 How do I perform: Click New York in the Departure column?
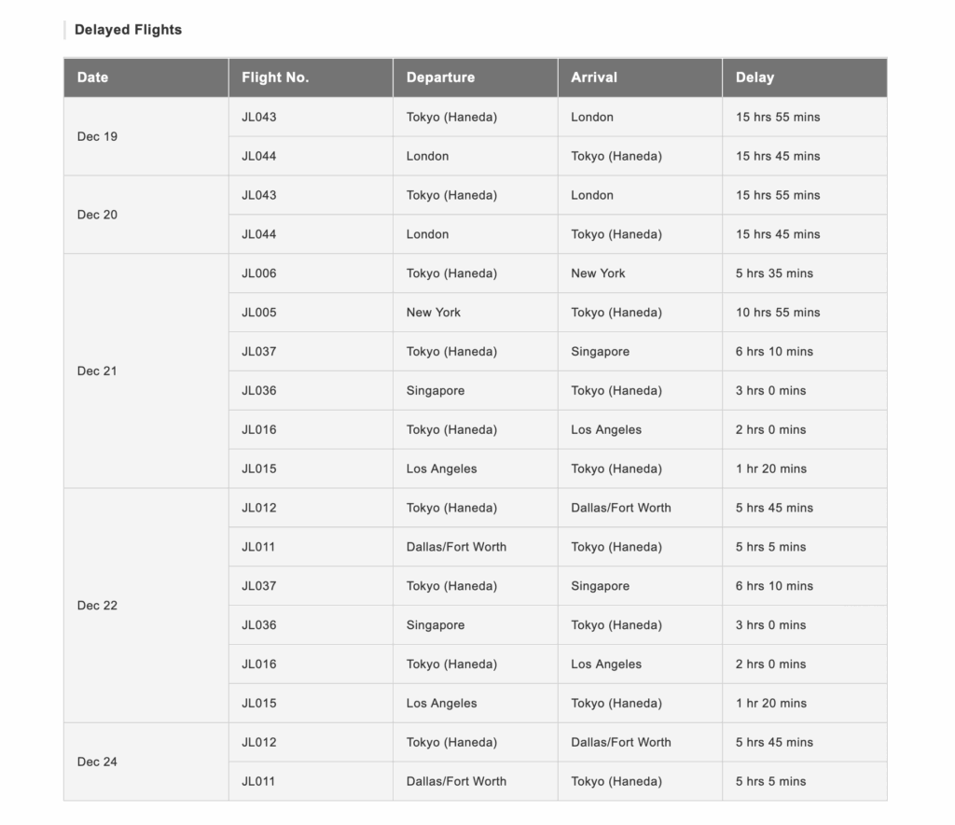[x=434, y=313]
